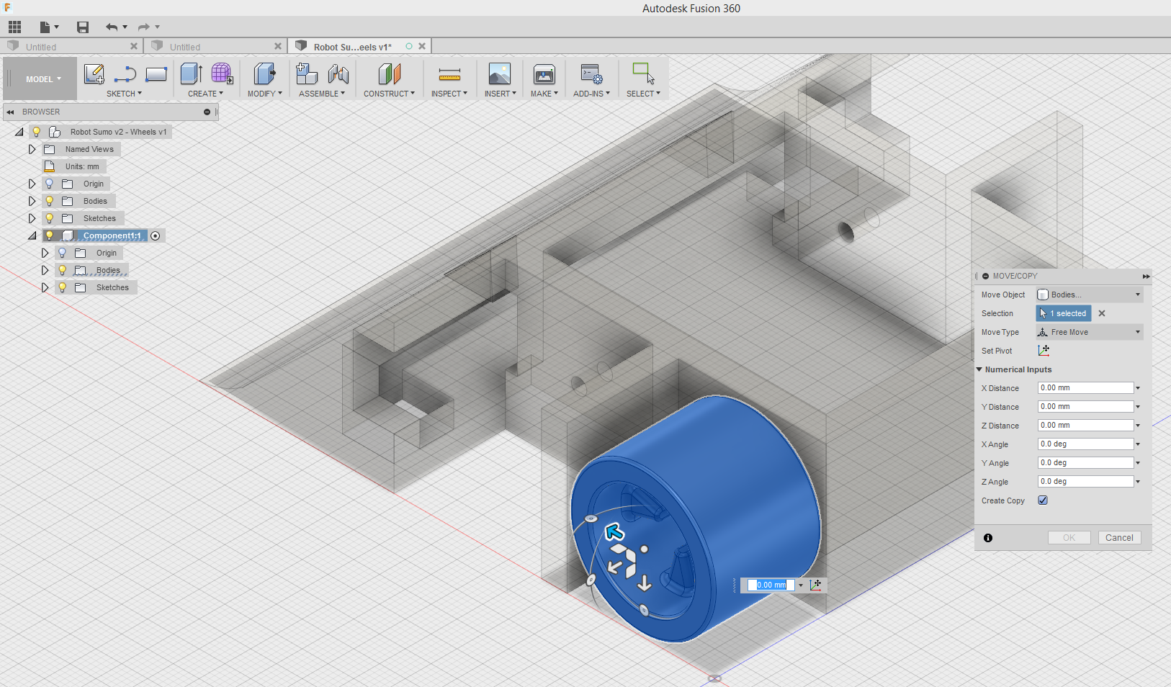Hide the Bodies folder using its lightbulb
1171x687 pixels.
(x=48, y=200)
